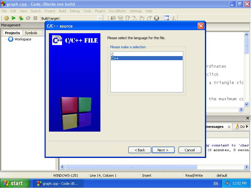Click the Next > button
This screenshot has width=251, height=188.
[163, 150]
